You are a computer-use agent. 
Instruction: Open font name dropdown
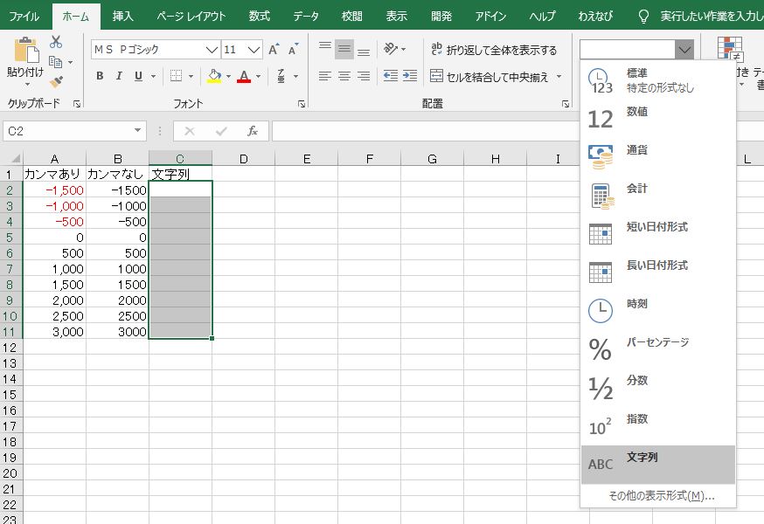coord(212,50)
